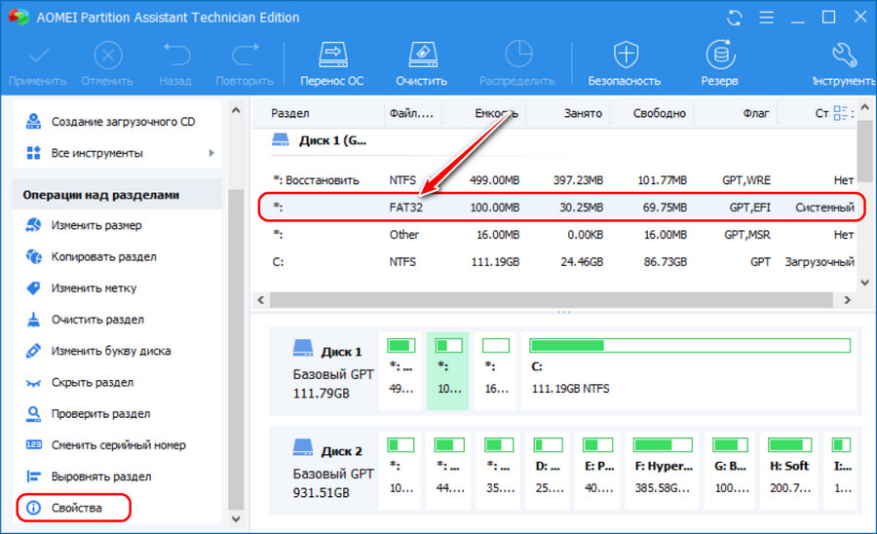The image size is (877, 534).
Task: Click the Создание загрузочного CD icon
Action: point(34,122)
